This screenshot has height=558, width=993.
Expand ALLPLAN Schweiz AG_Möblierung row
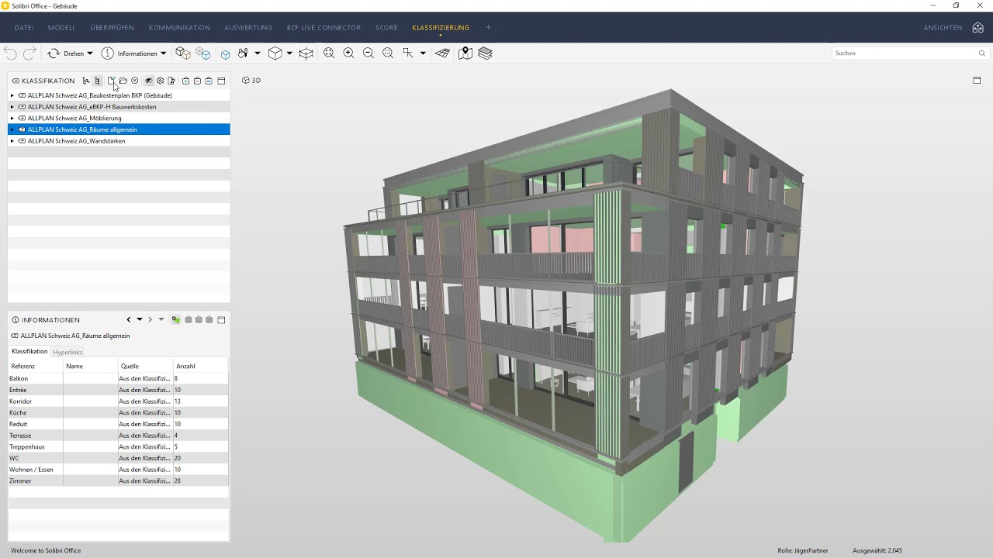click(x=12, y=119)
